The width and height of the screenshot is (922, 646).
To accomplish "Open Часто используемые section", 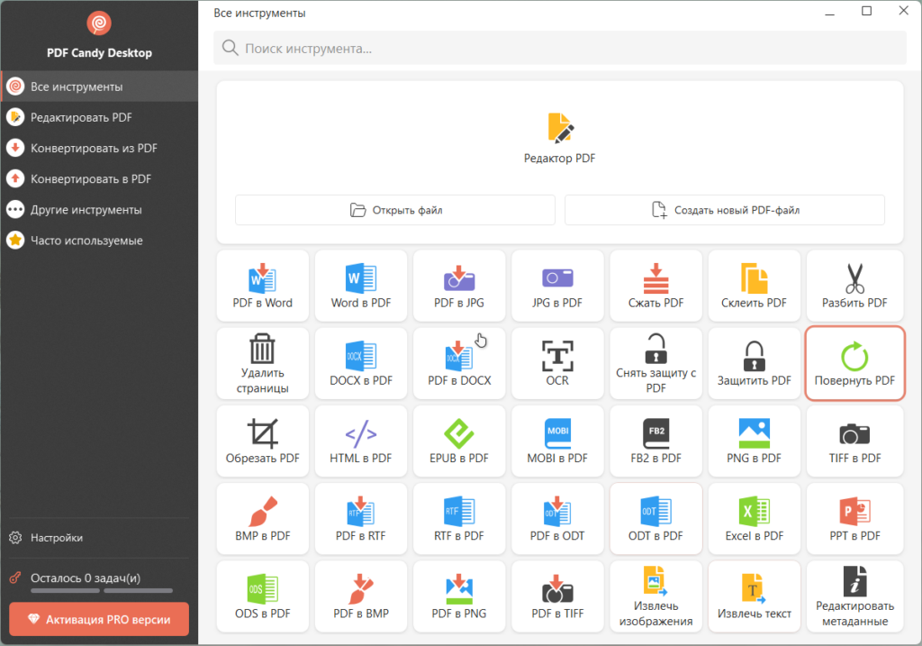I will click(x=99, y=240).
